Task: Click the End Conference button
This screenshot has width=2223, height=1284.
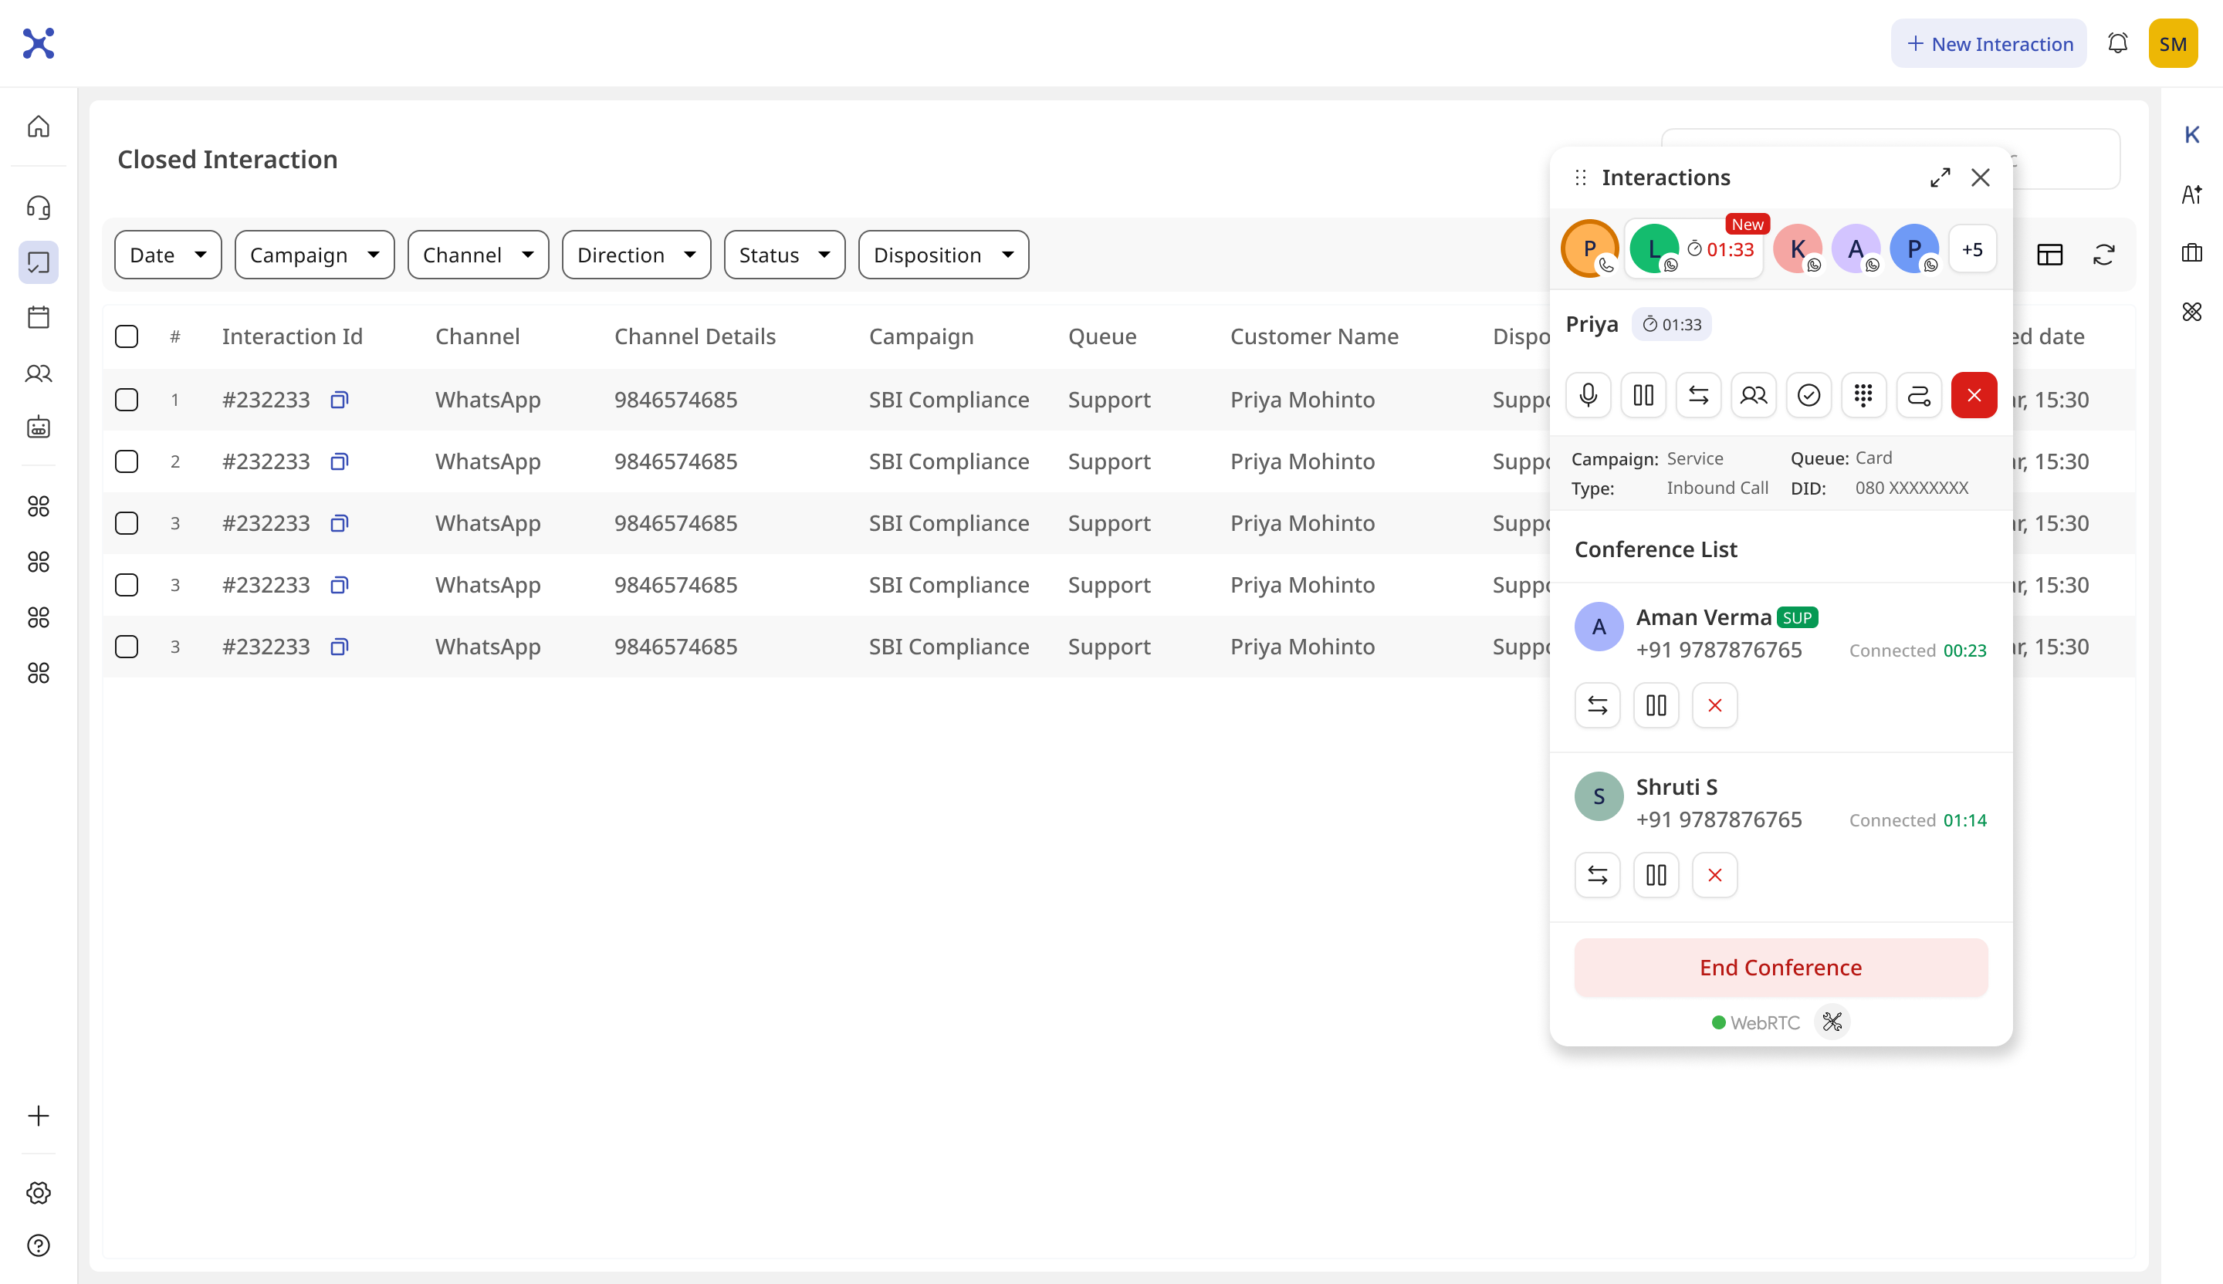Action: [x=1780, y=968]
